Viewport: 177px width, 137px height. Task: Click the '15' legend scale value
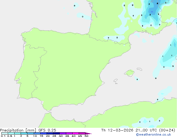pos(41,136)
